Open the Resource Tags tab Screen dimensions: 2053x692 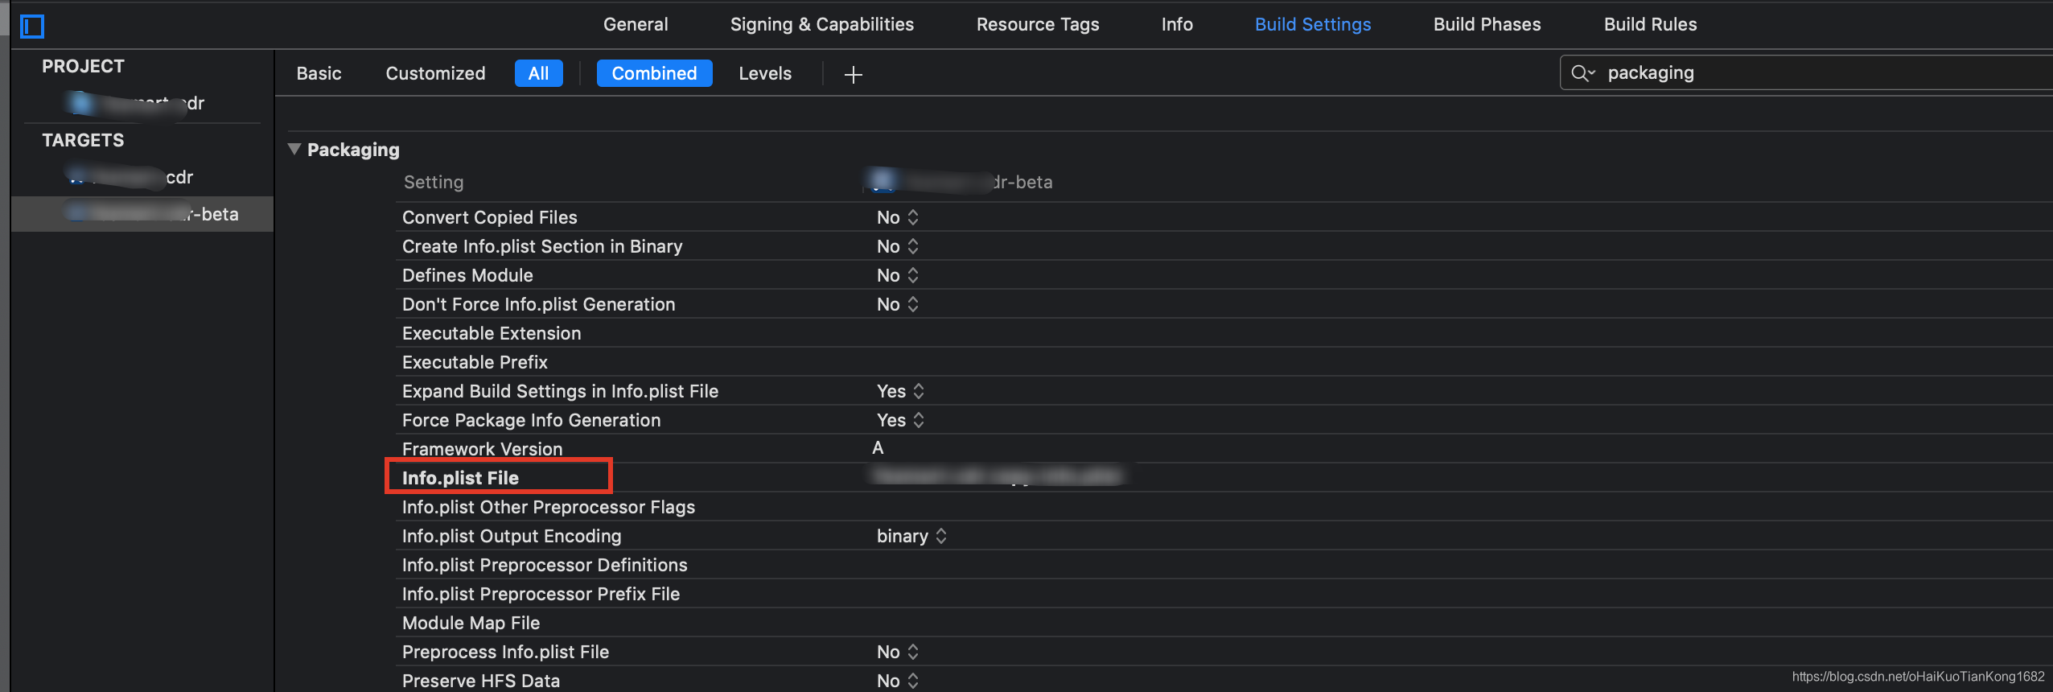click(x=1037, y=24)
